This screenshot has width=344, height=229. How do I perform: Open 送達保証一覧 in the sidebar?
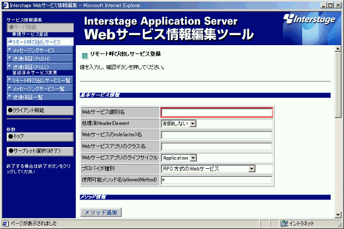pyautogui.click(x=40, y=97)
